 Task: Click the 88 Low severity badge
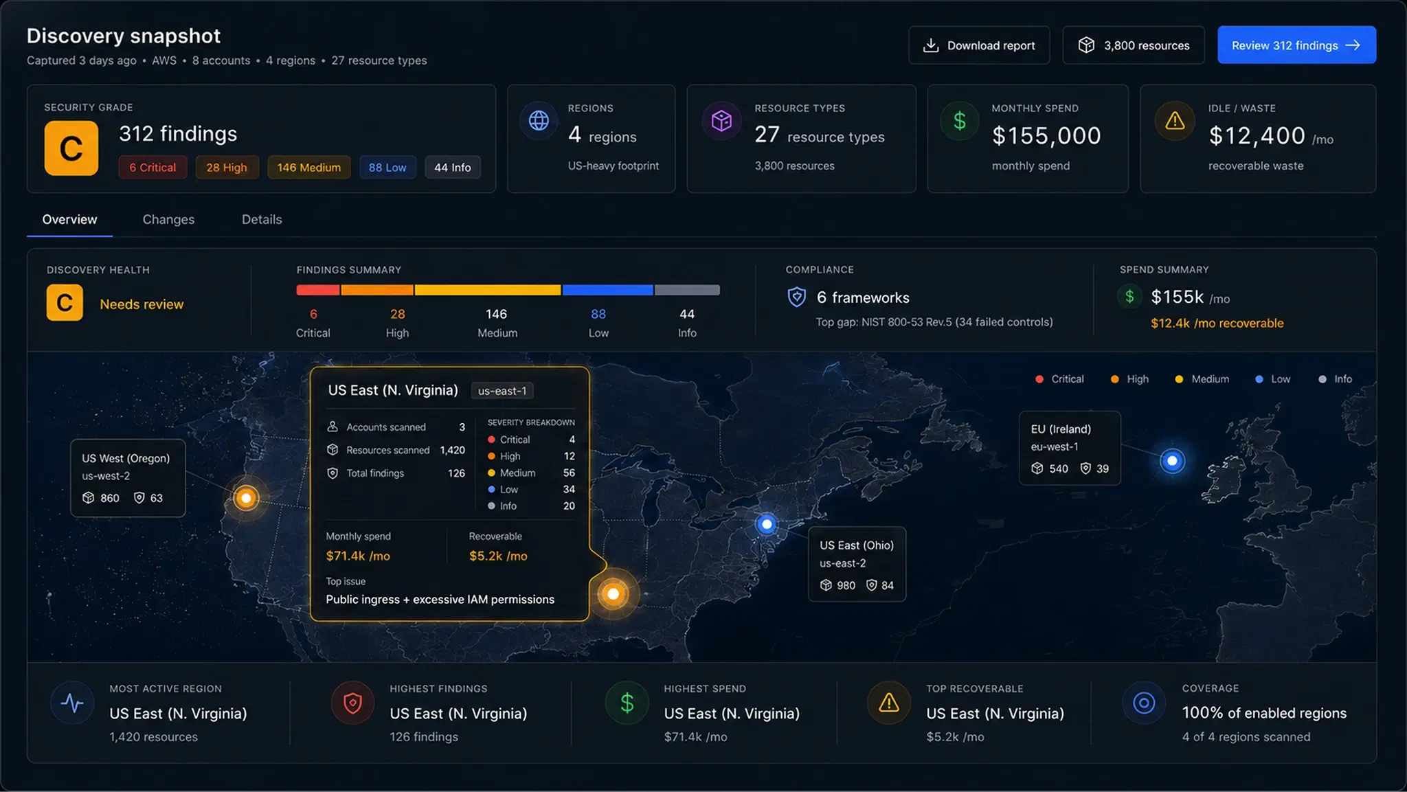coord(387,168)
